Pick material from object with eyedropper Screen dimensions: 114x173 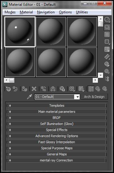point(29,97)
